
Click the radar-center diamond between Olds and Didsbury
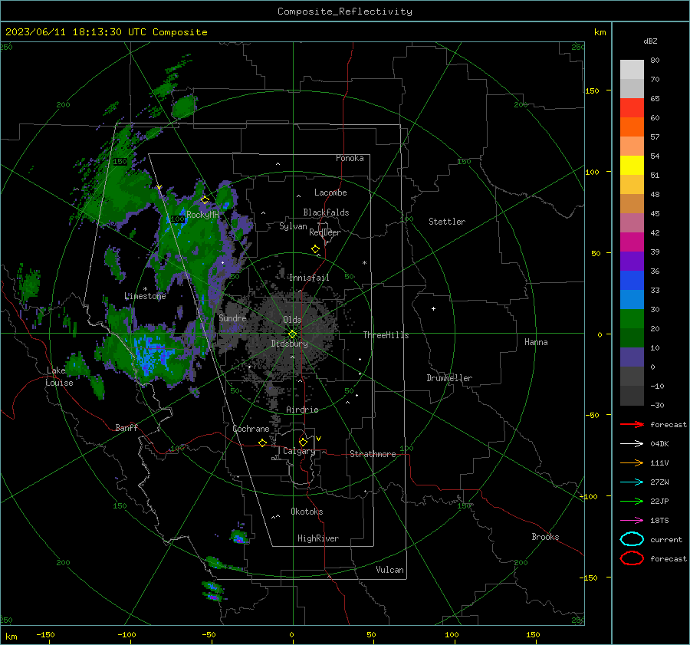tap(292, 334)
